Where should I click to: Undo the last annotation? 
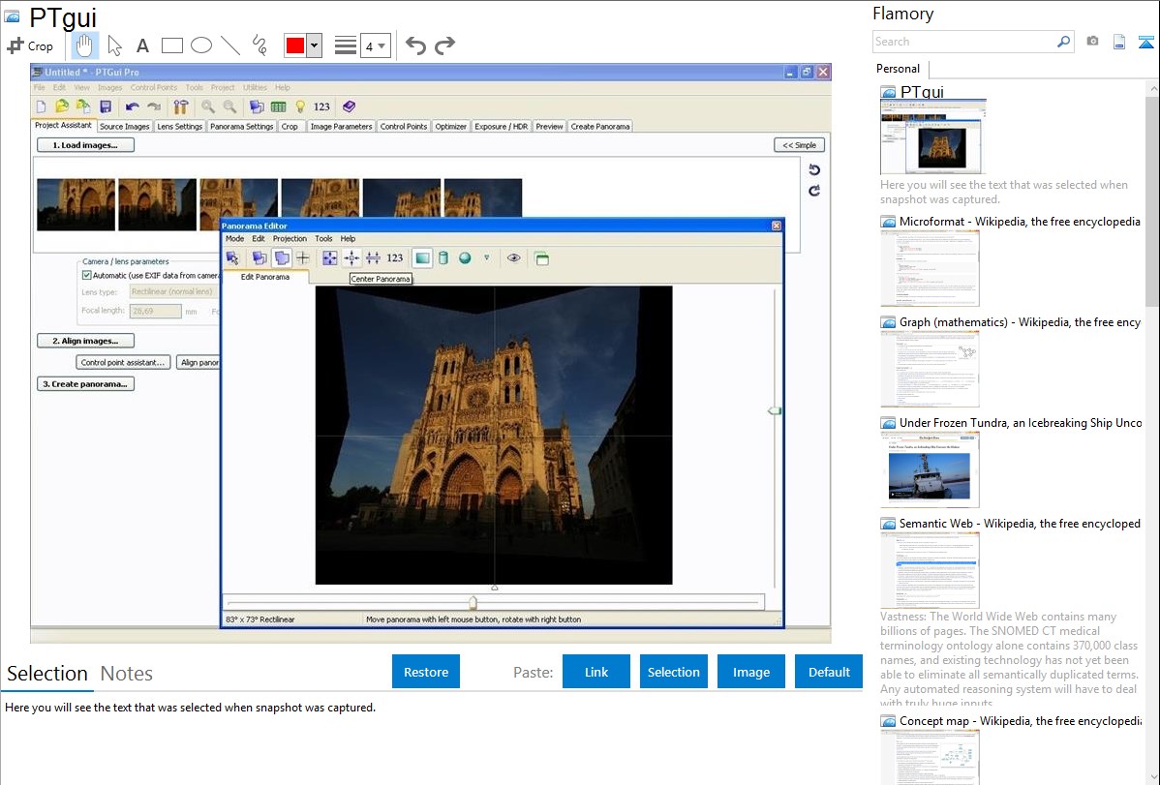tap(415, 45)
